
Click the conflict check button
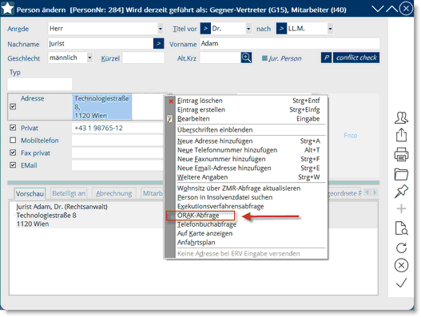pyautogui.click(x=356, y=57)
